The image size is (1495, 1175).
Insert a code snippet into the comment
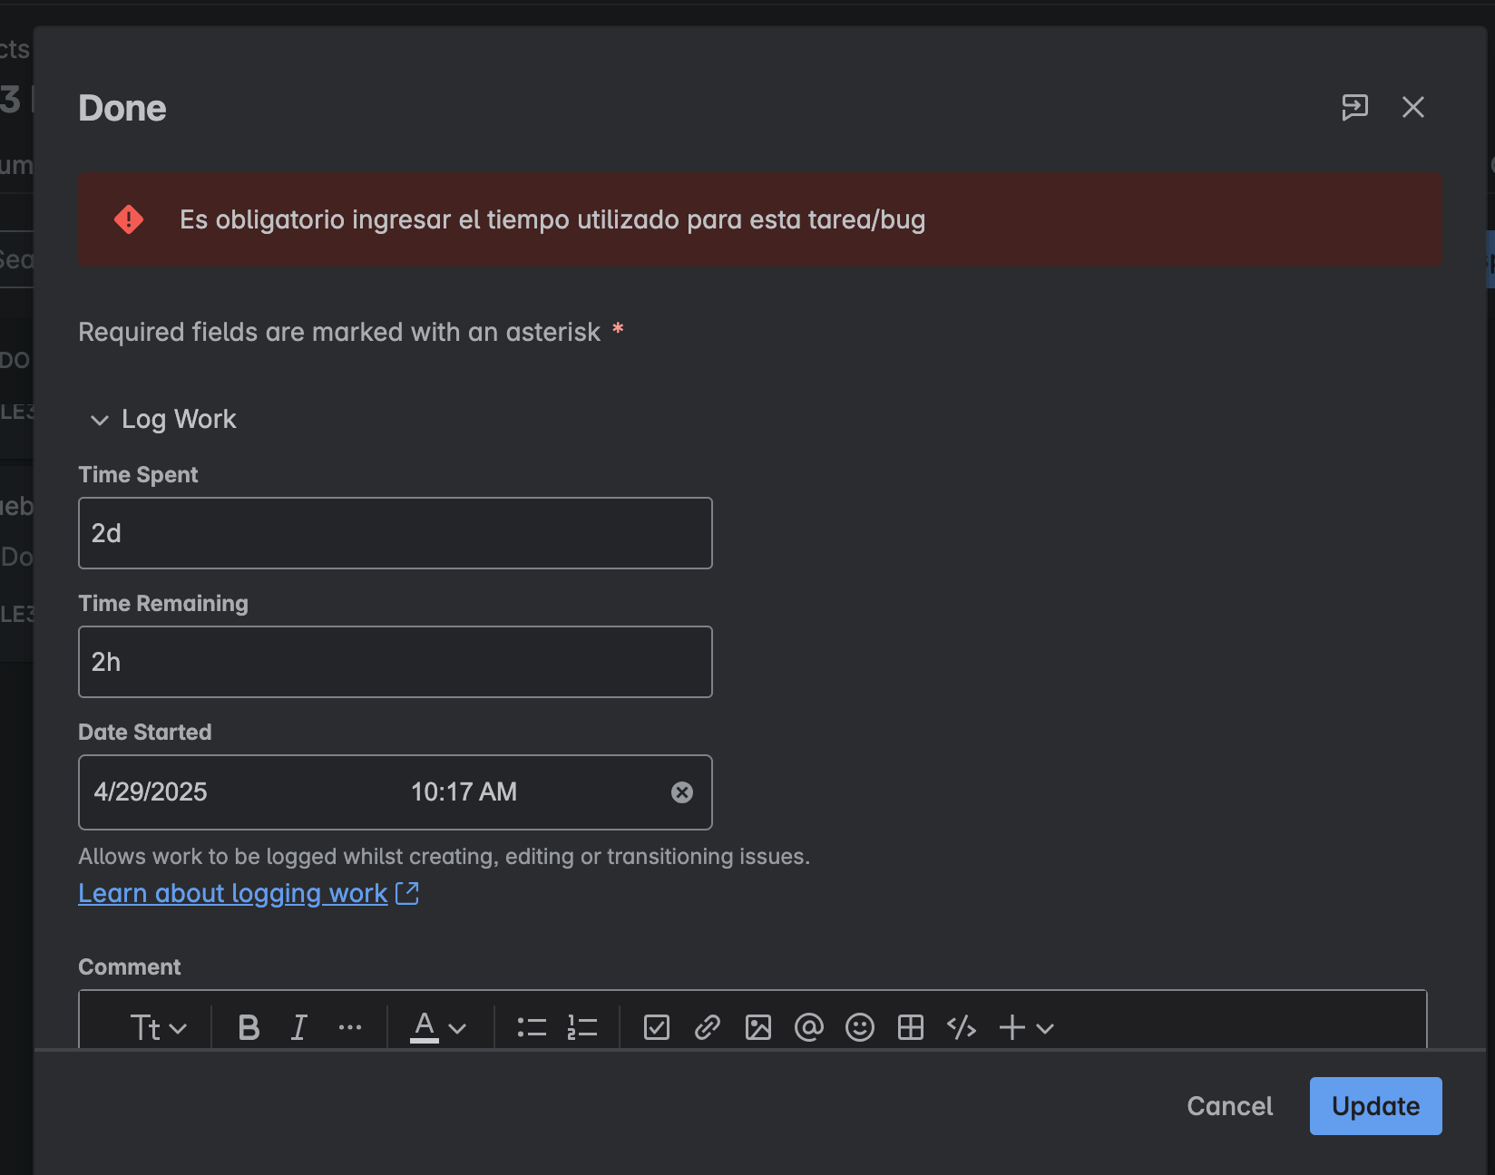click(961, 1027)
